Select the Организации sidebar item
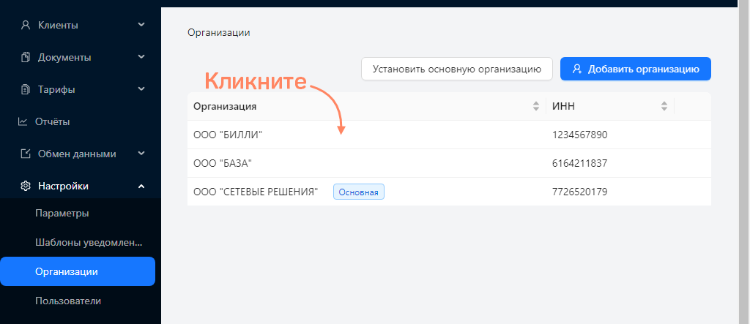Screen dimensions: 750x324 click(78, 271)
